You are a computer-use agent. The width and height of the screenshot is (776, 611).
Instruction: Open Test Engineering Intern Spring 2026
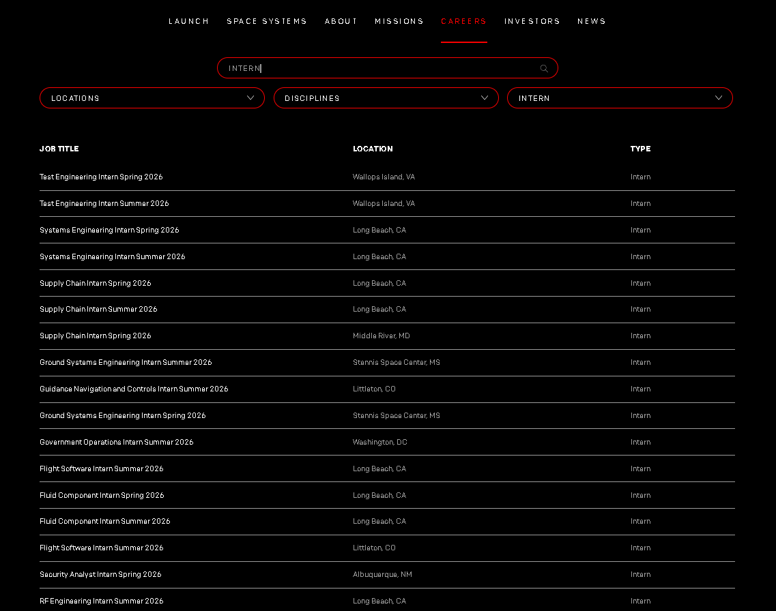tap(101, 177)
